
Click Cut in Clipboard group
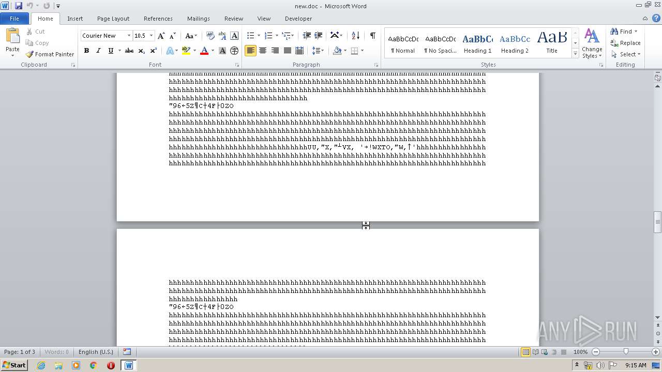click(x=36, y=32)
